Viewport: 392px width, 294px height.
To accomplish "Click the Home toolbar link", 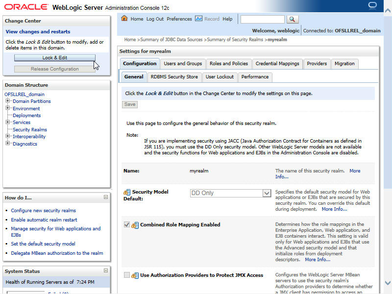I will (137, 19).
